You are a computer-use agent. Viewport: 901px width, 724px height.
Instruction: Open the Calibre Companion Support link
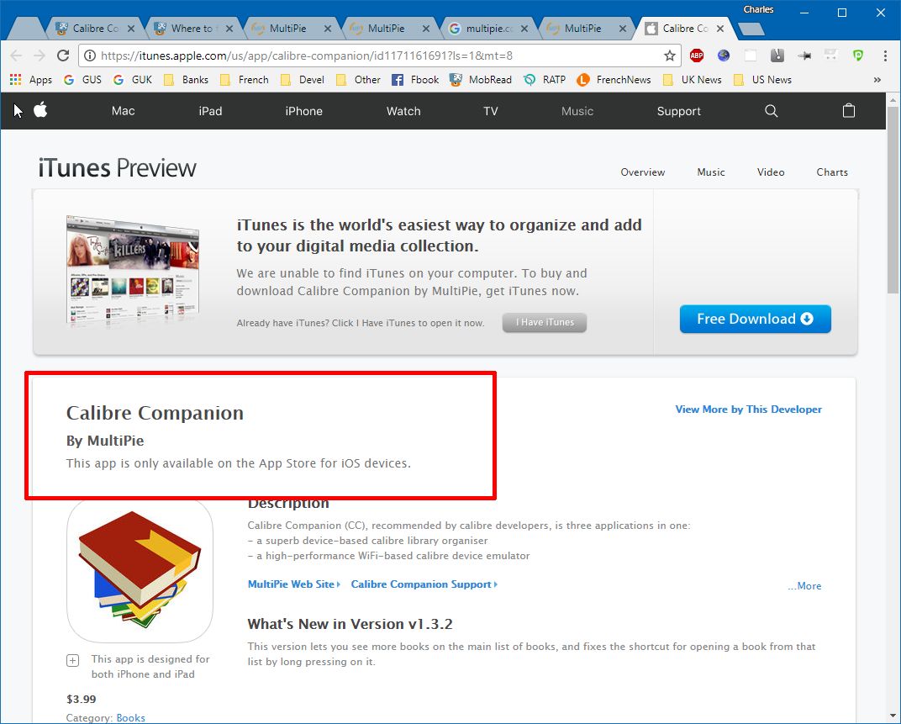(424, 584)
